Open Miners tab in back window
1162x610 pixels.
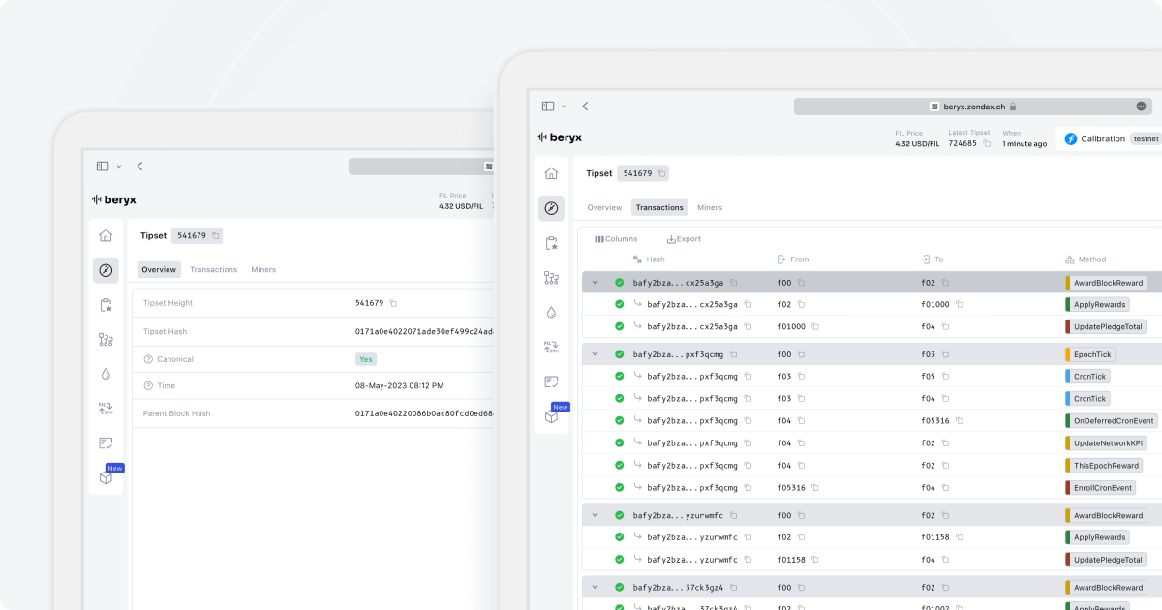tap(263, 269)
